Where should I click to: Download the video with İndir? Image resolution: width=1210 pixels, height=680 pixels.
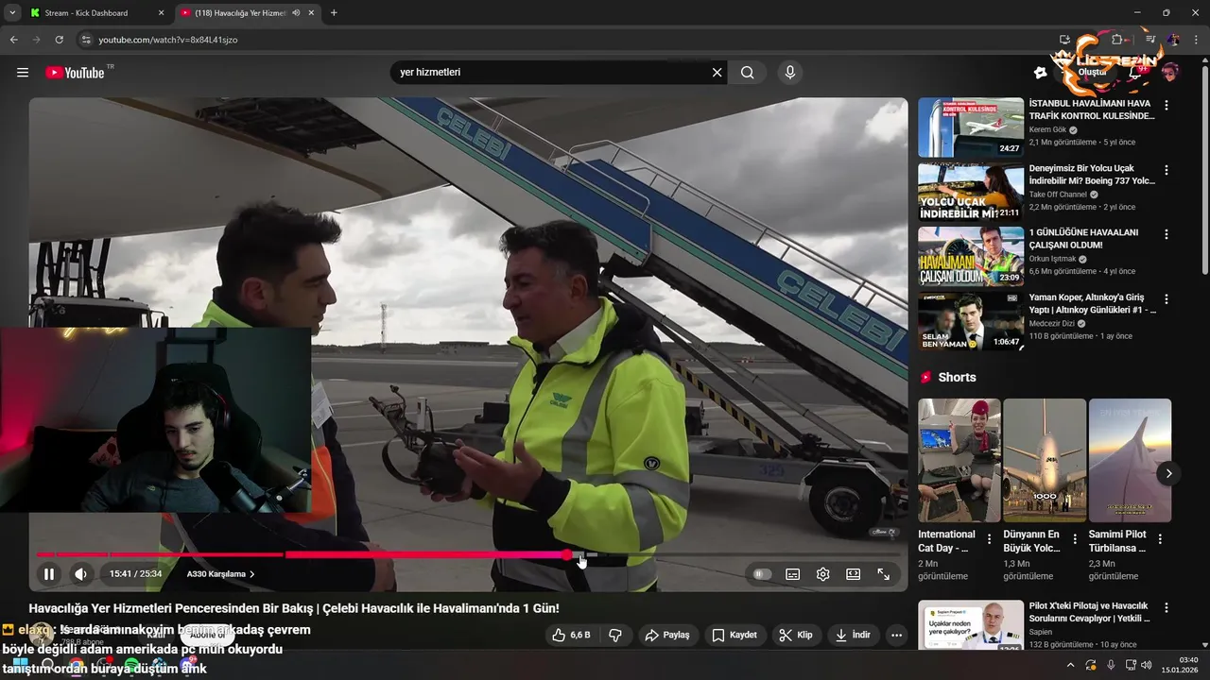pos(853,635)
